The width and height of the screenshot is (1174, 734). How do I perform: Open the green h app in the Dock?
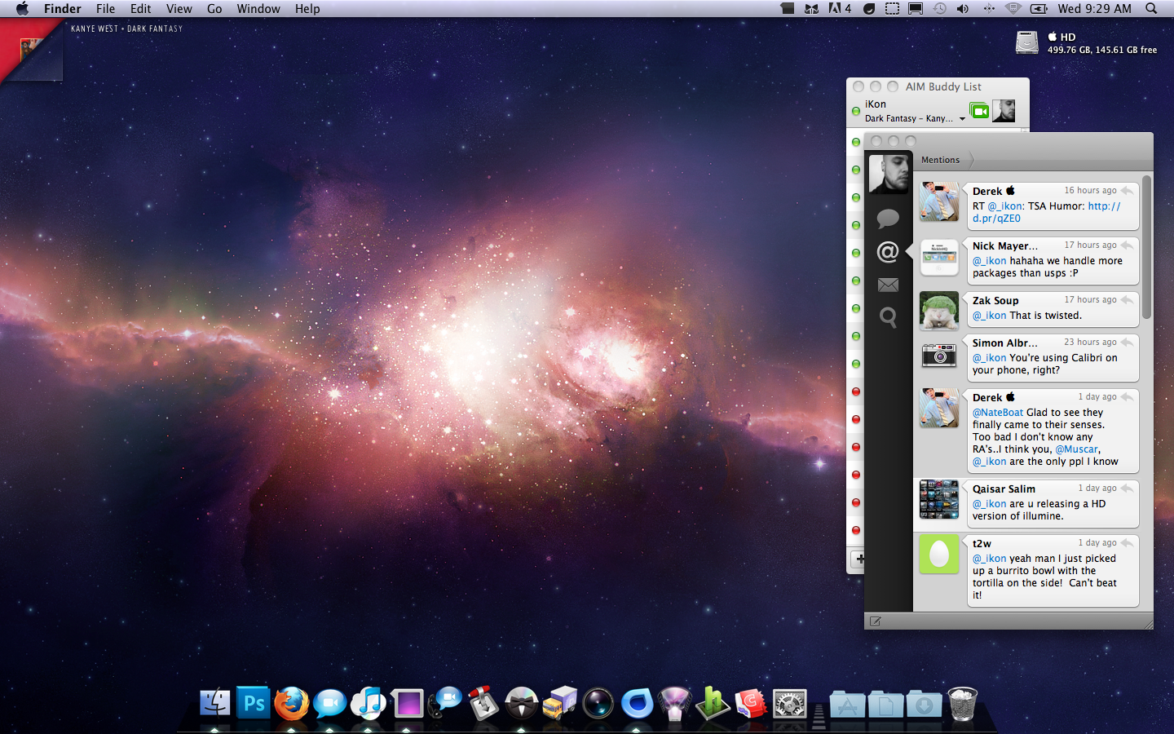[713, 703]
